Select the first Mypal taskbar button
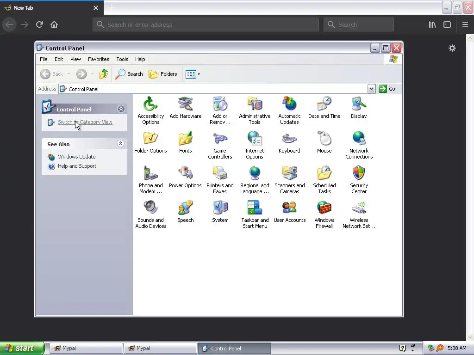This screenshot has width=474, height=355. click(86, 348)
